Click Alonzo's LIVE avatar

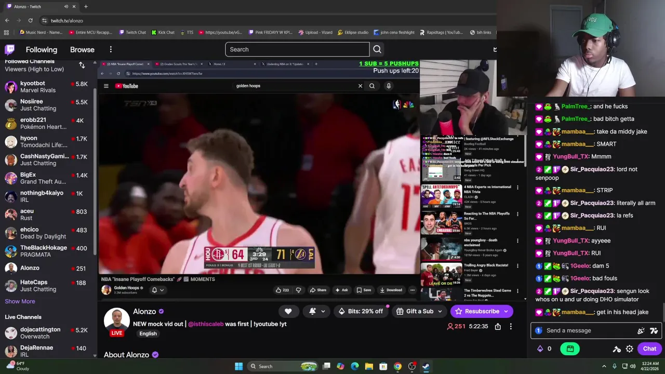point(117,322)
